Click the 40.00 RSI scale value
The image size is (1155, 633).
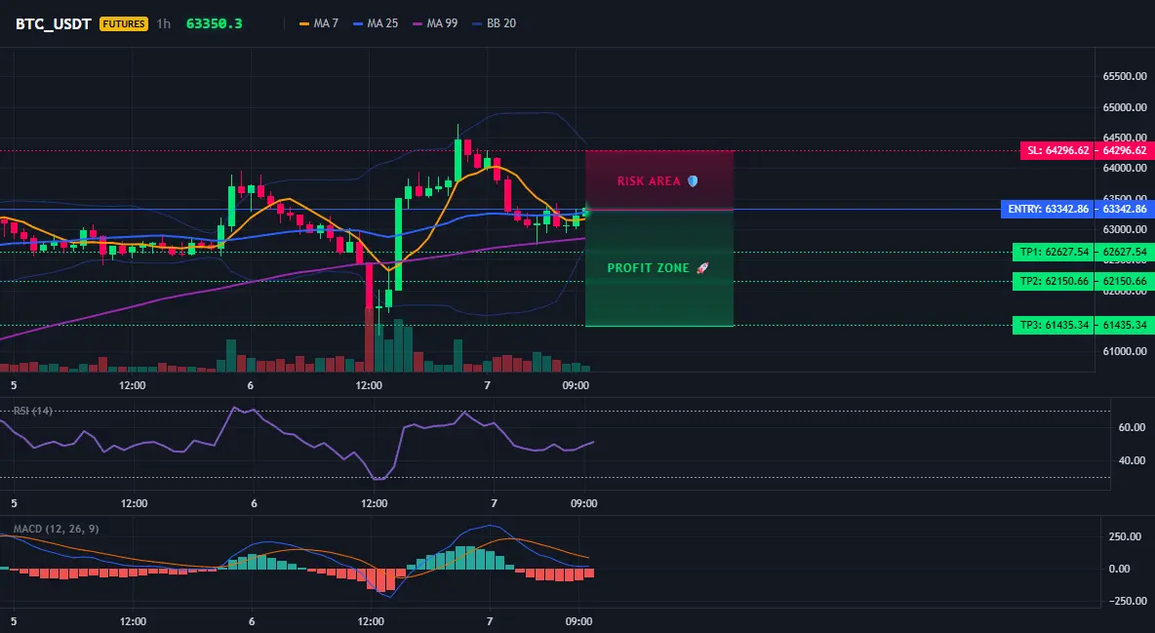pyautogui.click(x=1133, y=460)
